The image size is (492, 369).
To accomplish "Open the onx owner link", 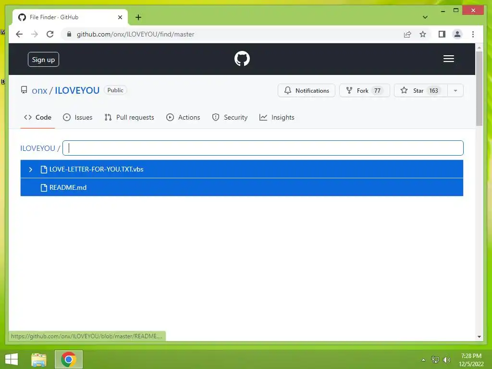I will coord(39,90).
